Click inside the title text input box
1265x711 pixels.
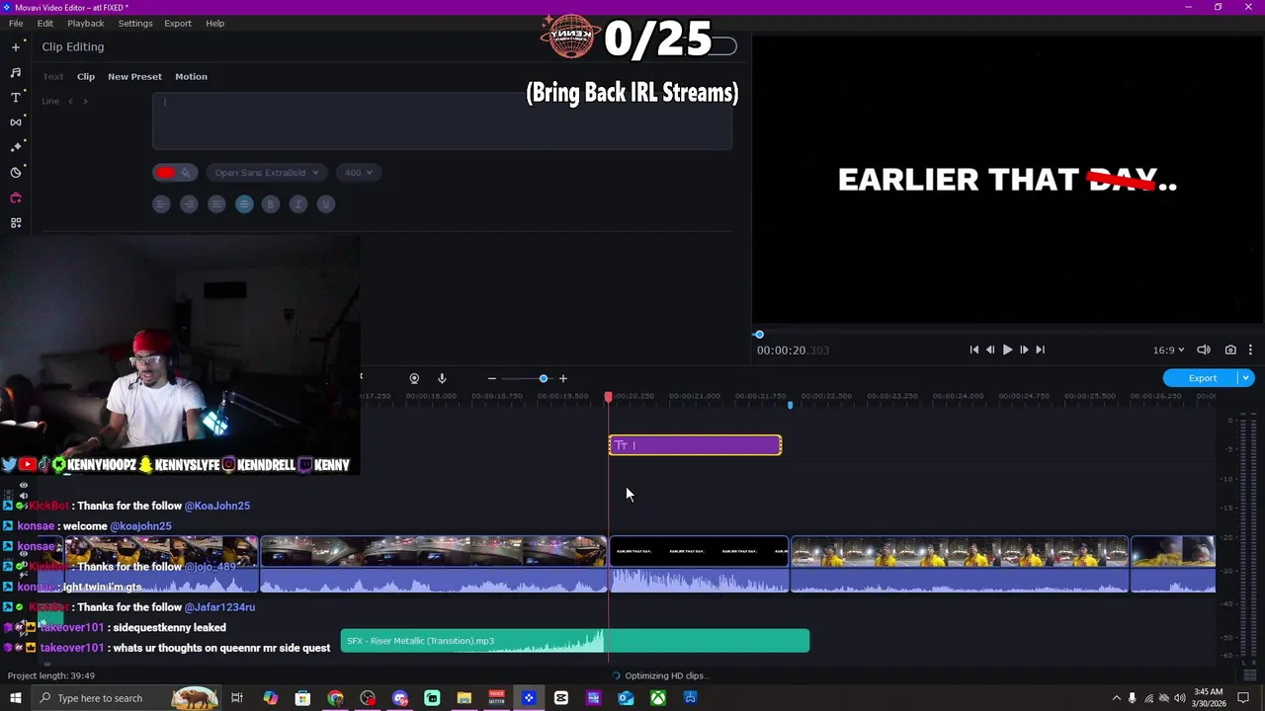coord(442,120)
